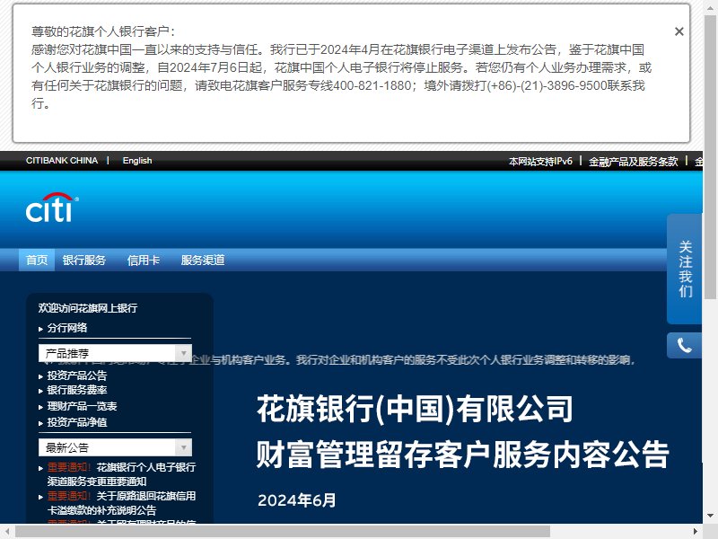Viewport: 718px width, 539px height.
Task: Open 理财产品一览表 link
Action: tap(82, 406)
